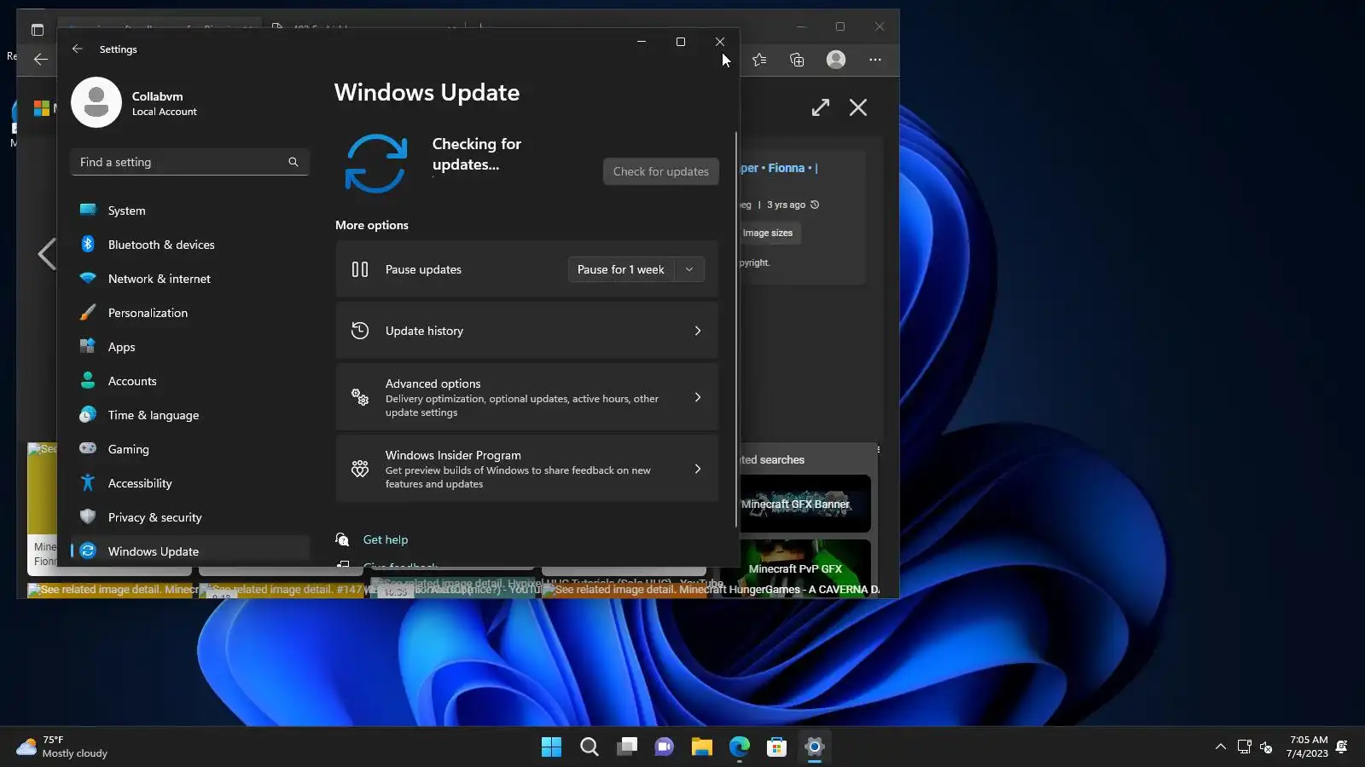The height and width of the screenshot is (767, 1365).
Task: Switch to Microsoft Edge on the taskbar
Action: click(740, 747)
